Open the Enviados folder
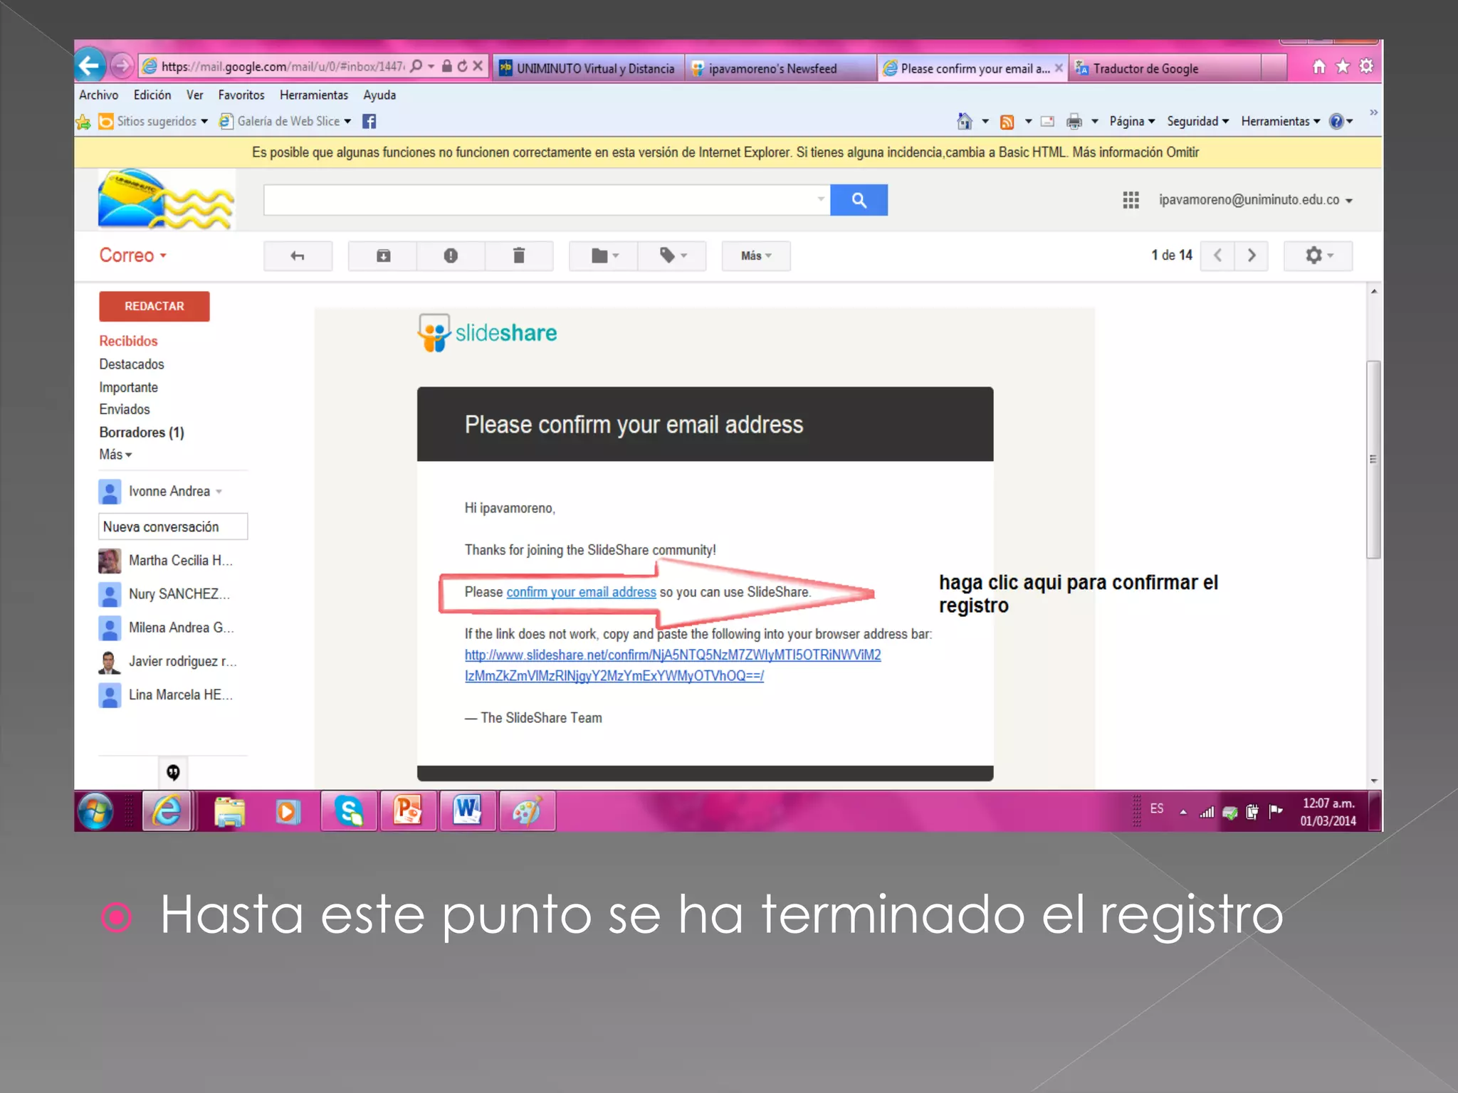The image size is (1458, 1093). click(x=125, y=410)
